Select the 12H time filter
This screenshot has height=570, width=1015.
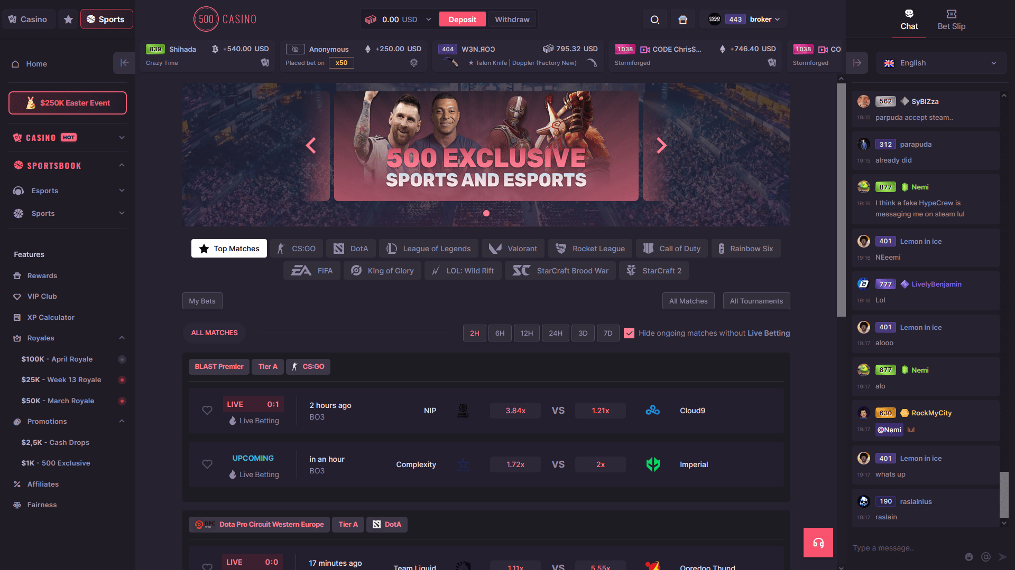(x=527, y=333)
